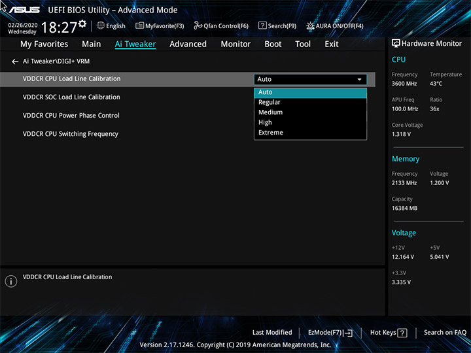Click memory voltage 1.200 V
Image resolution: width=471 pixels, height=353 pixels.
point(439,183)
